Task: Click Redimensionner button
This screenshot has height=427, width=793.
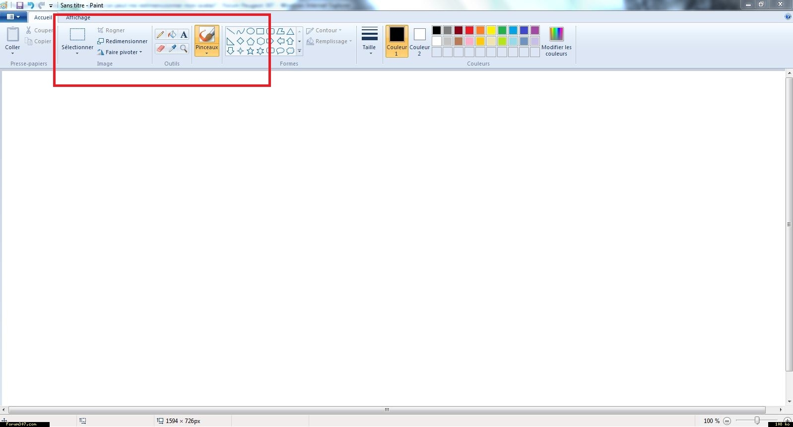Action: [x=123, y=41]
